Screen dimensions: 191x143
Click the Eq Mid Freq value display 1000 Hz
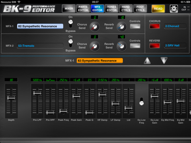(168, 80)
